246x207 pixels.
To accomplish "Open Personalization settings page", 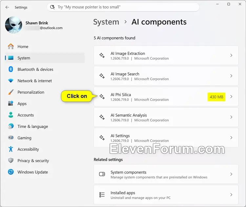I will [x=45, y=92].
